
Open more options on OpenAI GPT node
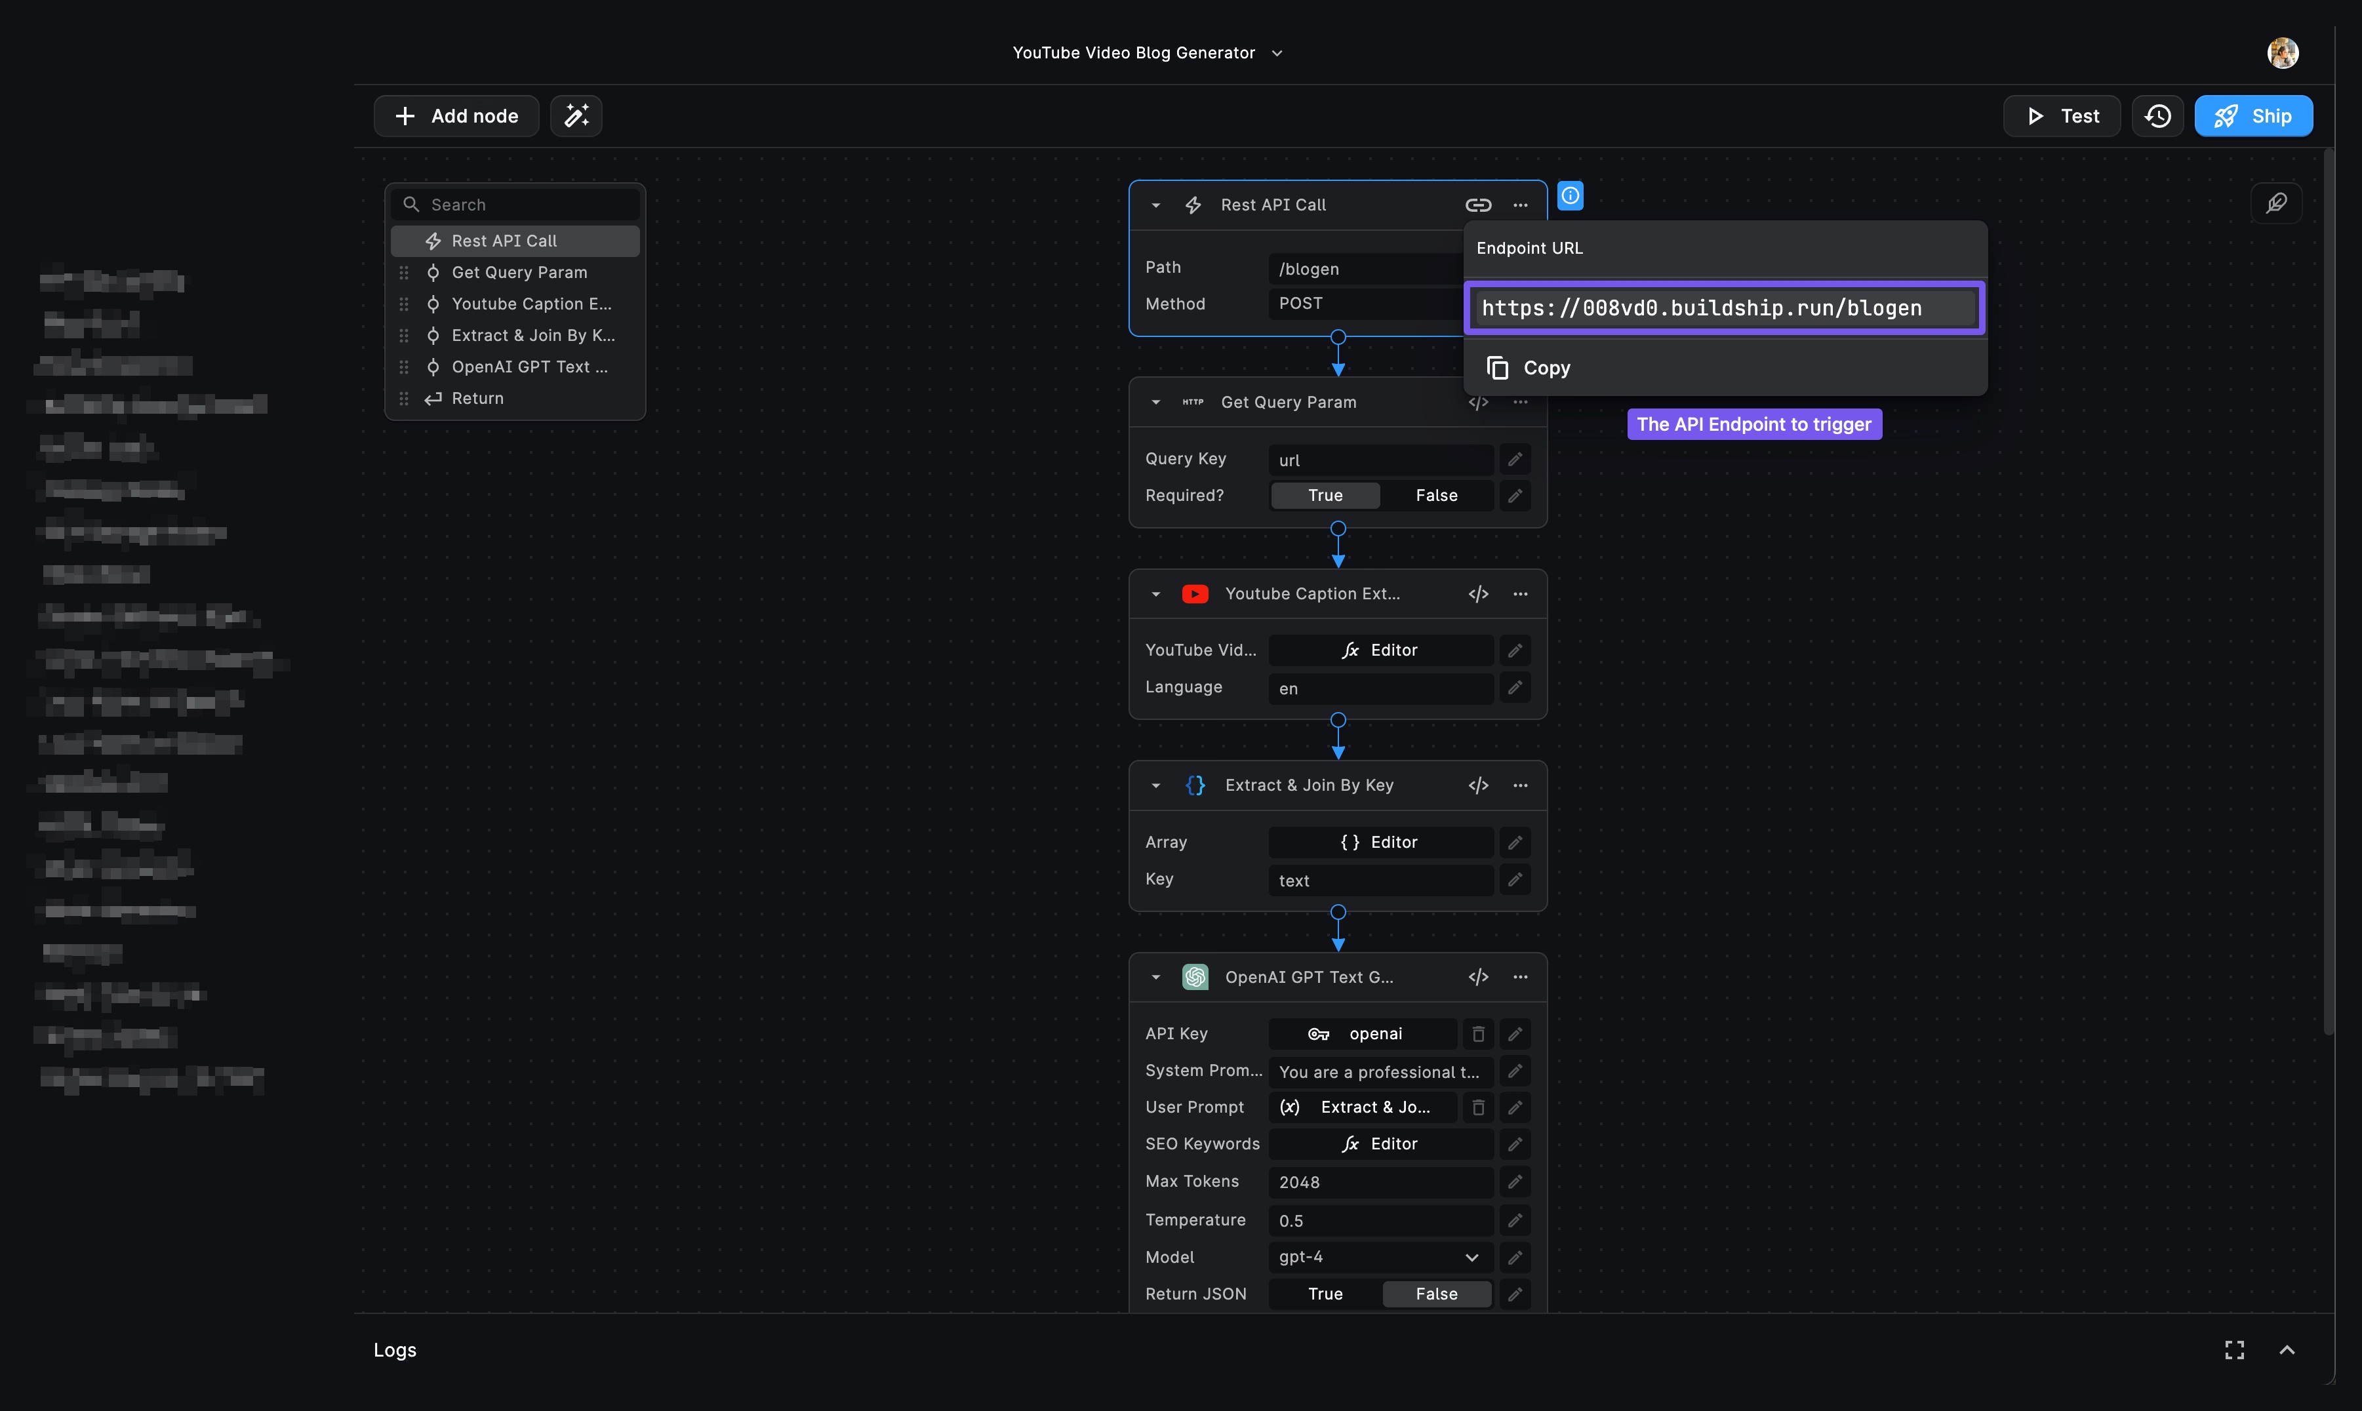pyautogui.click(x=1521, y=976)
